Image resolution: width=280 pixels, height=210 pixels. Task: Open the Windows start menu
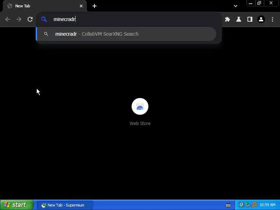click(17, 205)
